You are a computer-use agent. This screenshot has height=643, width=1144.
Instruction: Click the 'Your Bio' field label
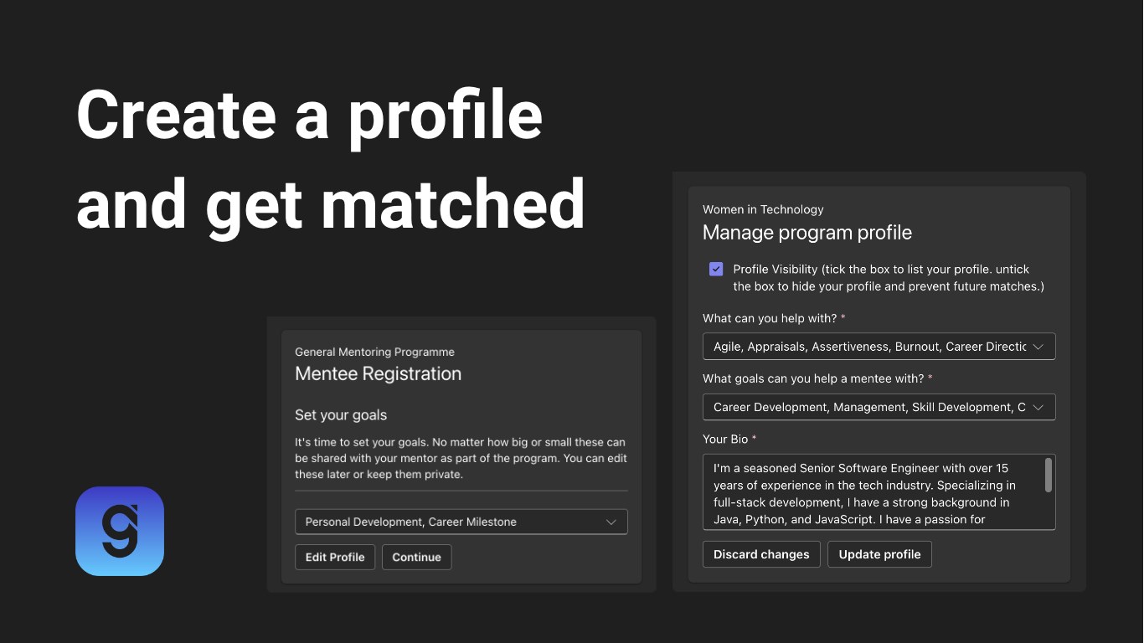point(725,439)
